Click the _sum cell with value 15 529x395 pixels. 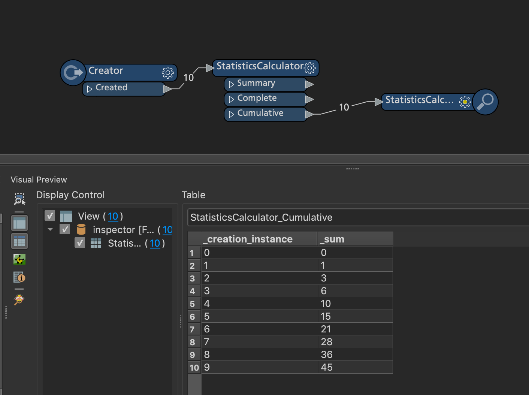point(355,316)
